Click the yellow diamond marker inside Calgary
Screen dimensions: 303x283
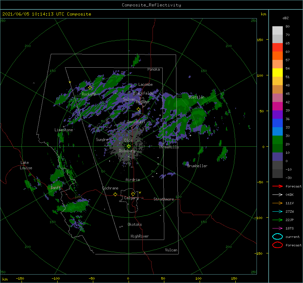pos(133,194)
